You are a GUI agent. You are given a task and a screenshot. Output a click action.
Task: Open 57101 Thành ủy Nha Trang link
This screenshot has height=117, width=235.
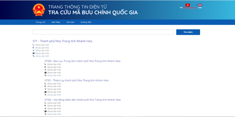[76, 80]
